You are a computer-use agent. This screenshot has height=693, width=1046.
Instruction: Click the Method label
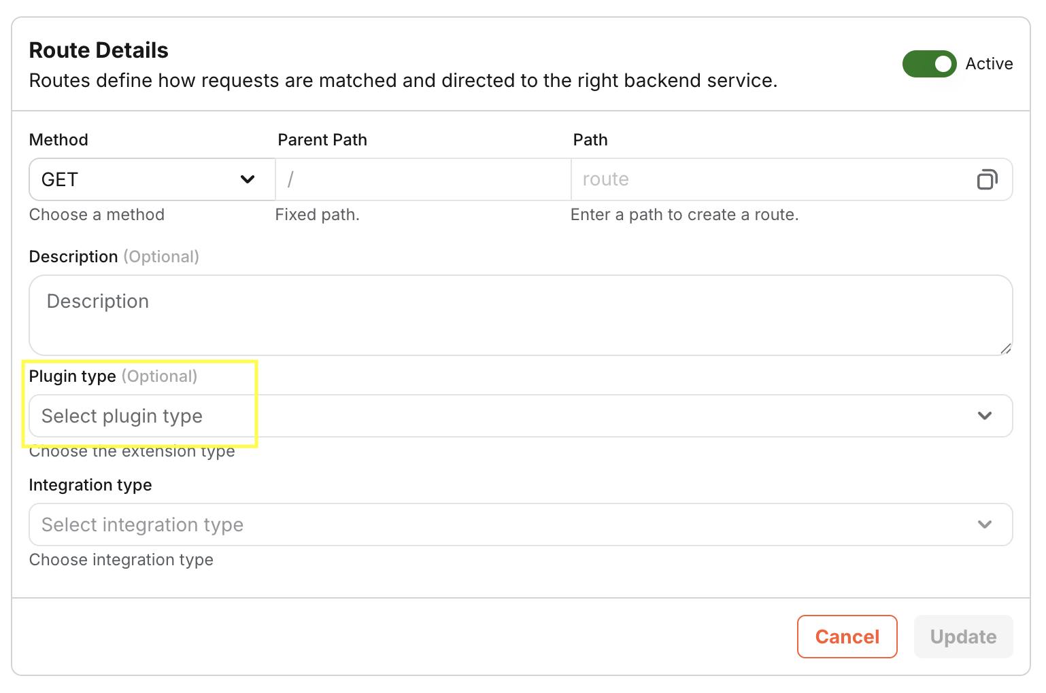click(58, 140)
